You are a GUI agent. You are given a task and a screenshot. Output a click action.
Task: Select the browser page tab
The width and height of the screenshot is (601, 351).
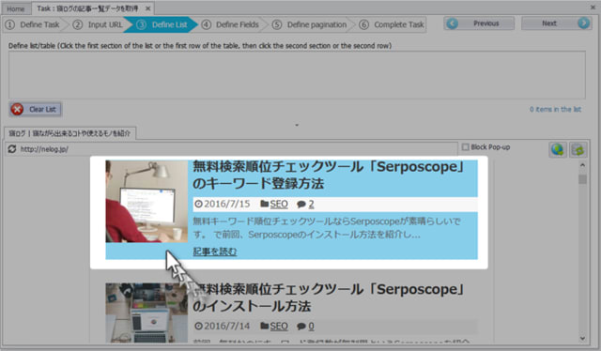(x=69, y=133)
